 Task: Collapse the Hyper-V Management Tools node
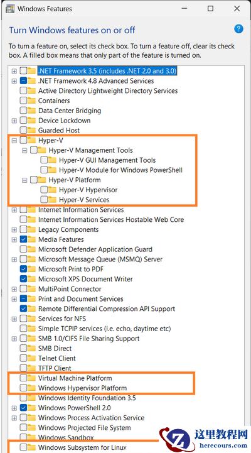pyautogui.click(x=24, y=151)
